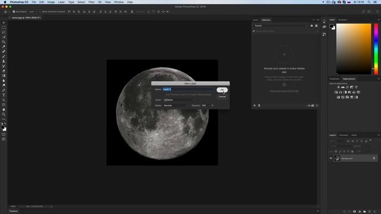Select the Clone Stamp tool

tap(4, 61)
